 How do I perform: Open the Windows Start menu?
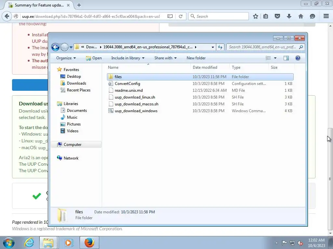click(x=9, y=243)
